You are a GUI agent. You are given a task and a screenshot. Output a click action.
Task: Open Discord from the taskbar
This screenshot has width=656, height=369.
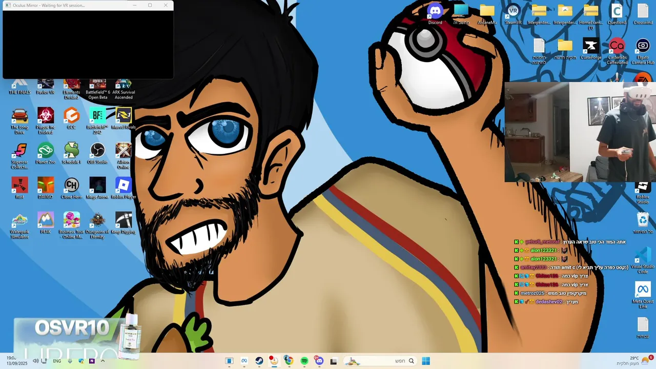pos(319,361)
